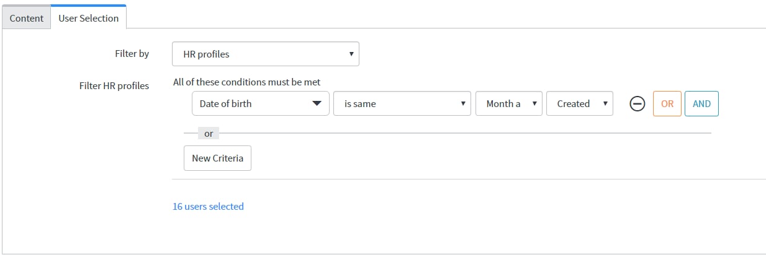Click the Filter by label

tap(132, 54)
